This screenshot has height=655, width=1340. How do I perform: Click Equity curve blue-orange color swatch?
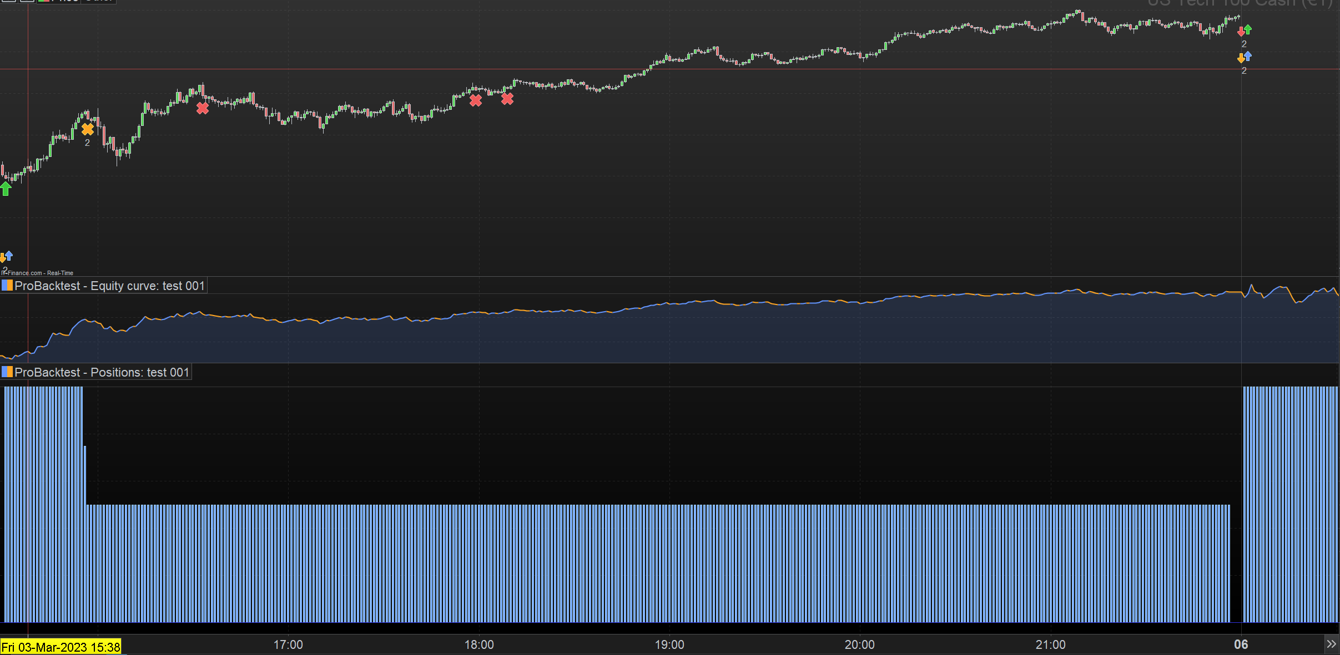coord(7,286)
